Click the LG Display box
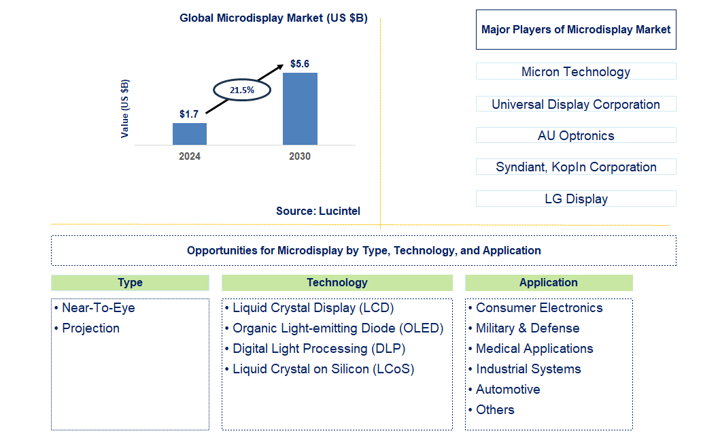Viewport: 720px width, 444px height. tap(576, 199)
